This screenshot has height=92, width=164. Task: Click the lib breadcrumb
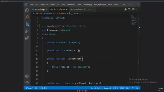(34, 14)
